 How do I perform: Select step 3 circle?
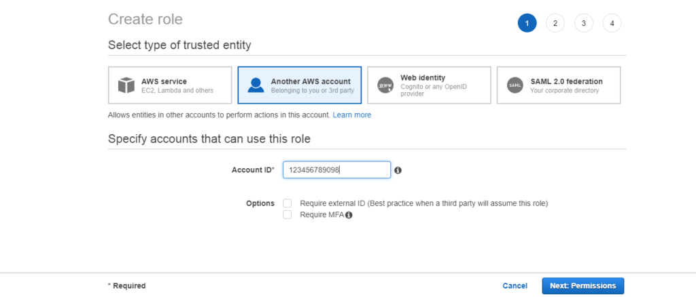point(584,23)
